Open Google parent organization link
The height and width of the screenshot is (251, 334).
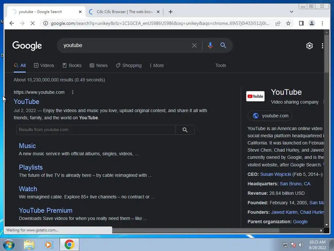coord(300,222)
